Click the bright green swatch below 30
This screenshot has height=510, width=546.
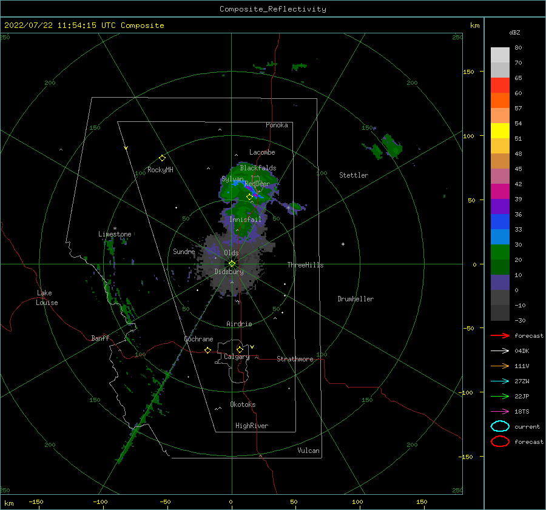[500, 252]
